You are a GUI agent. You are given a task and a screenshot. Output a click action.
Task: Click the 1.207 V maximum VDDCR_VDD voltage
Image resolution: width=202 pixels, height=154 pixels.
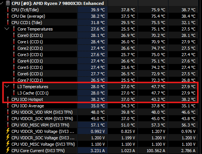coord(158,131)
